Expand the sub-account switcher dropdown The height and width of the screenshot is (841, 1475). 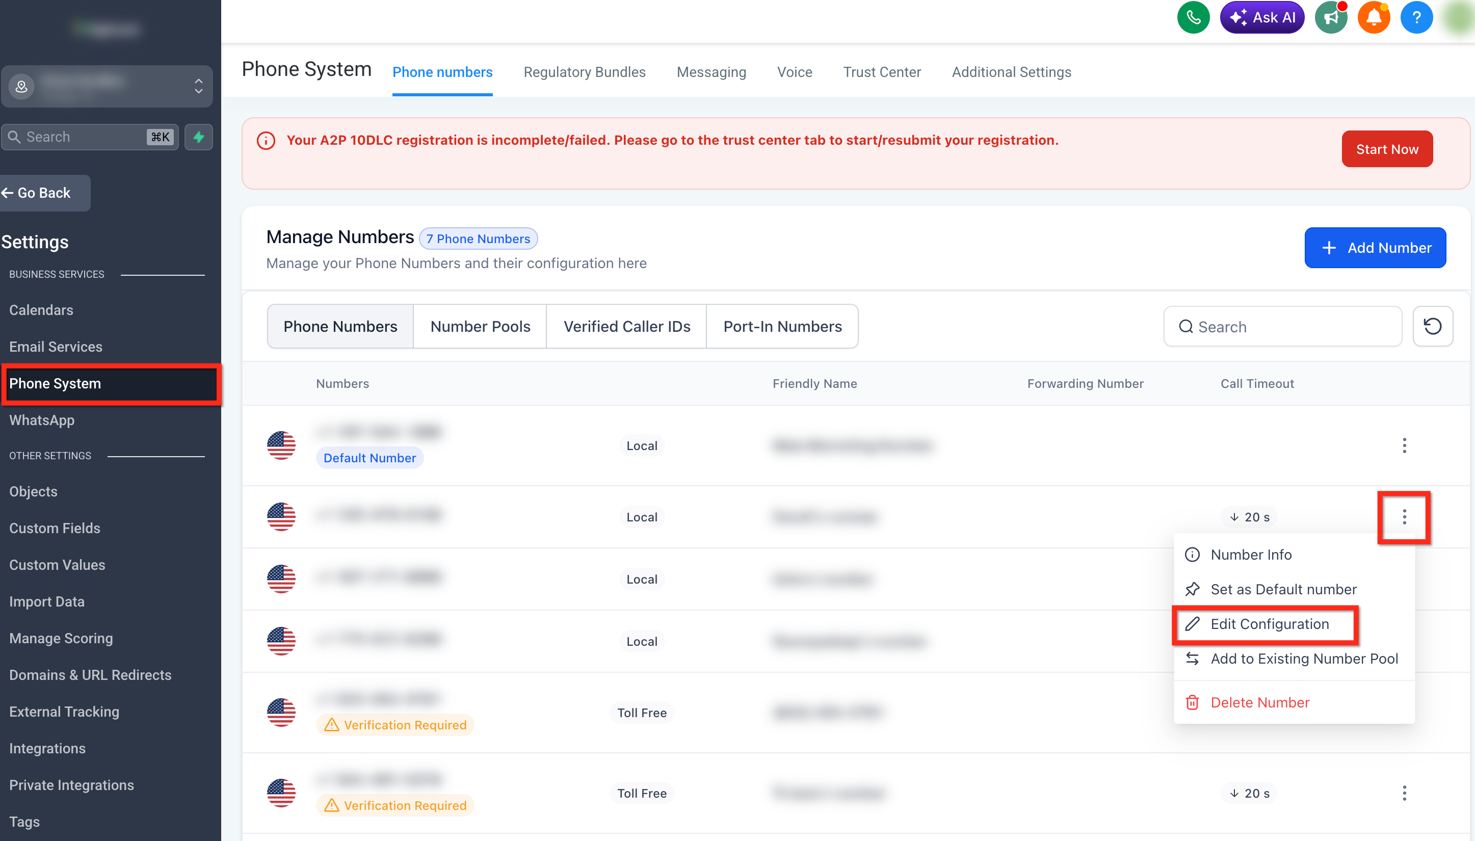(x=107, y=86)
